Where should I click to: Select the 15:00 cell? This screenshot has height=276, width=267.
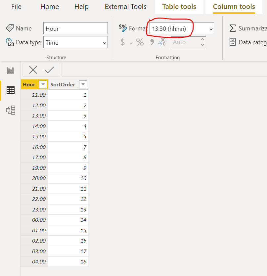pyautogui.click(x=34, y=136)
